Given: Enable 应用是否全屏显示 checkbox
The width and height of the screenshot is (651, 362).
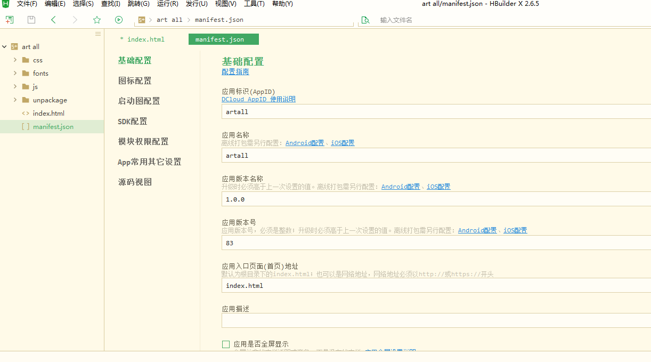Looking at the screenshot, I should (x=225, y=344).
